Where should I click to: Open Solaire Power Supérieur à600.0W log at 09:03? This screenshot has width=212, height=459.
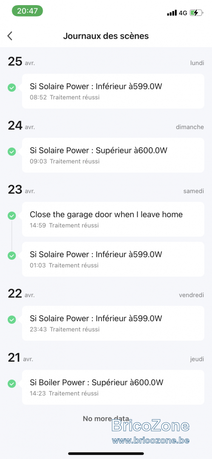click(x=113, y=155)
